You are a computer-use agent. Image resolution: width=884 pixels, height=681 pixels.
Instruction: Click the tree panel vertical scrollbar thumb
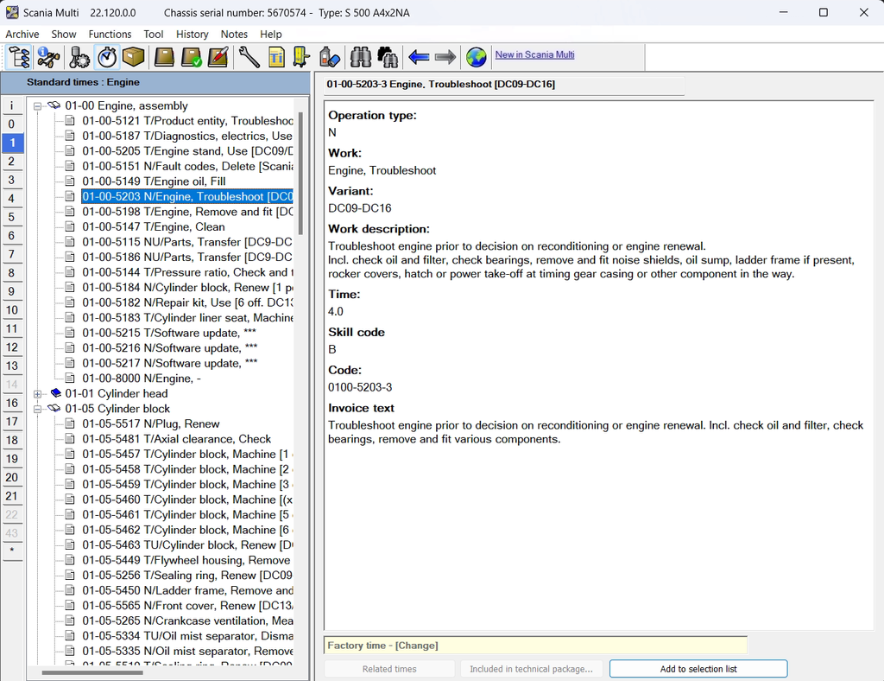click(301, 174)
